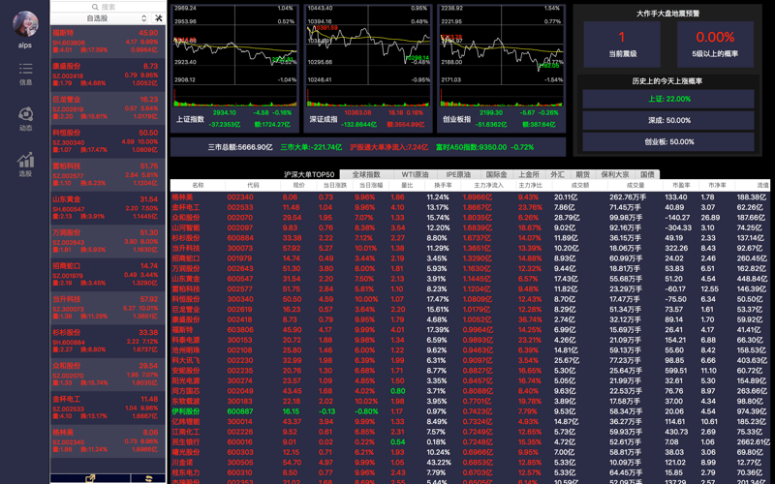Switch to the 全球指数 tab
Screen dimensions: 775x484
(366, 174)
